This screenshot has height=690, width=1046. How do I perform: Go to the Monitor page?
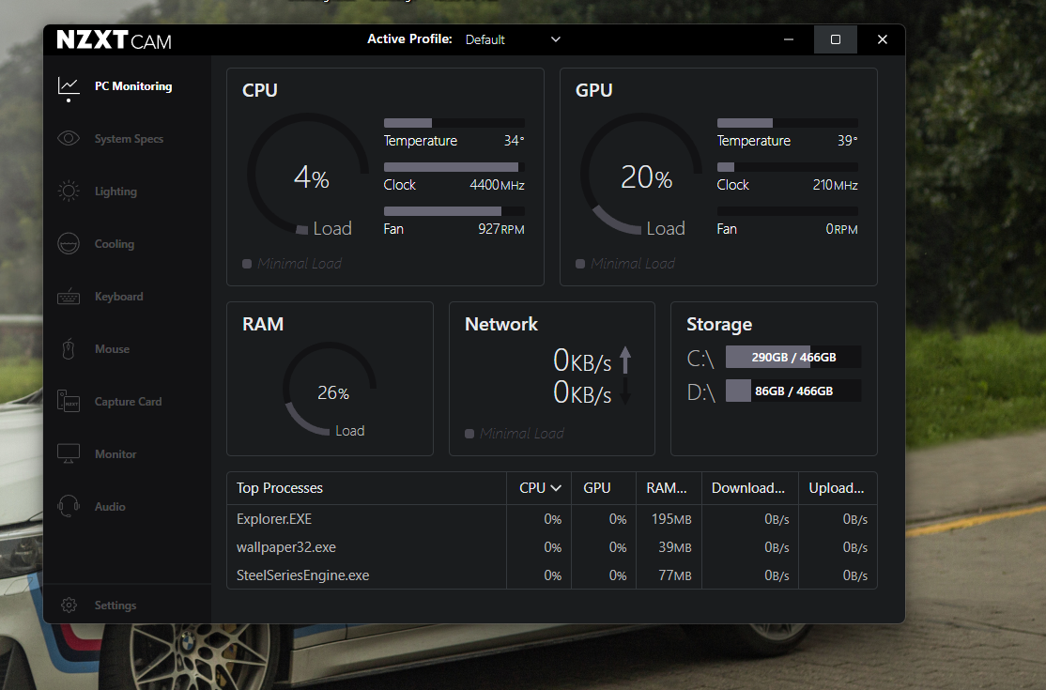pos(115,454)
